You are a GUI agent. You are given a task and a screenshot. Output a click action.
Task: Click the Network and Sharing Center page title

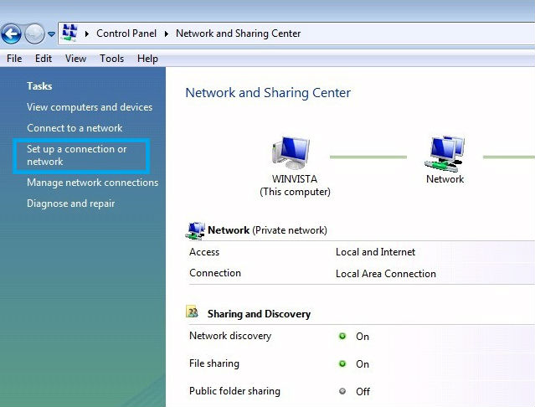[268, 93]
